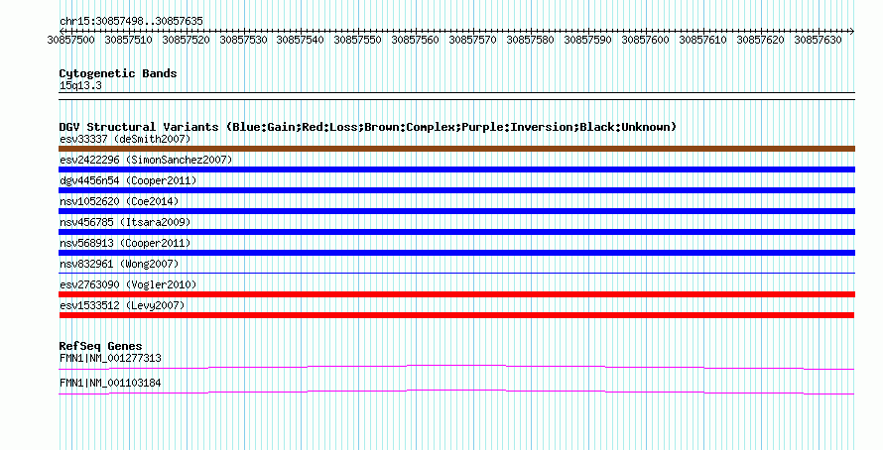Screen dimensions: 883x450
Task: Click the brown complex variant bar esv33337
Action: 456,149
